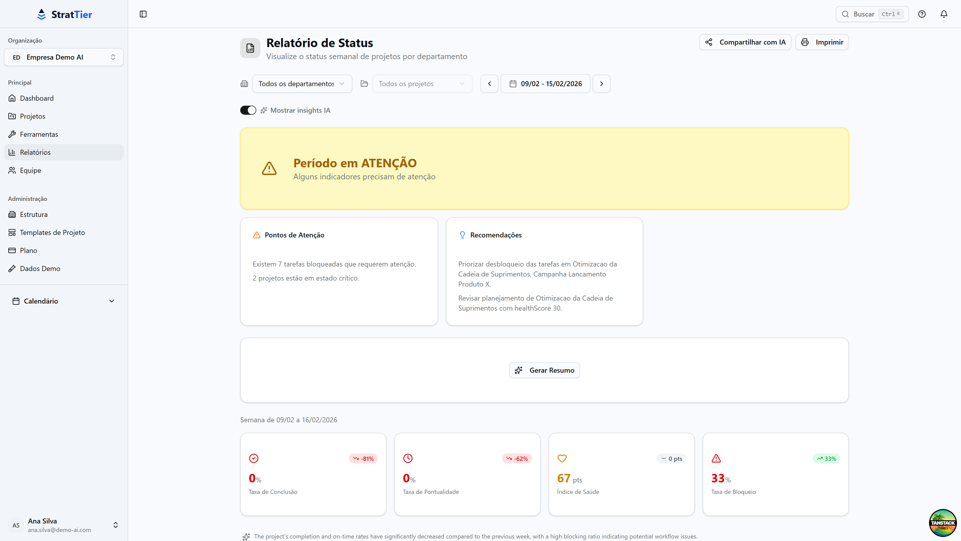Click the pencil icon next to Dados Demo
The image size is (961, 541).
click(12, 268)
